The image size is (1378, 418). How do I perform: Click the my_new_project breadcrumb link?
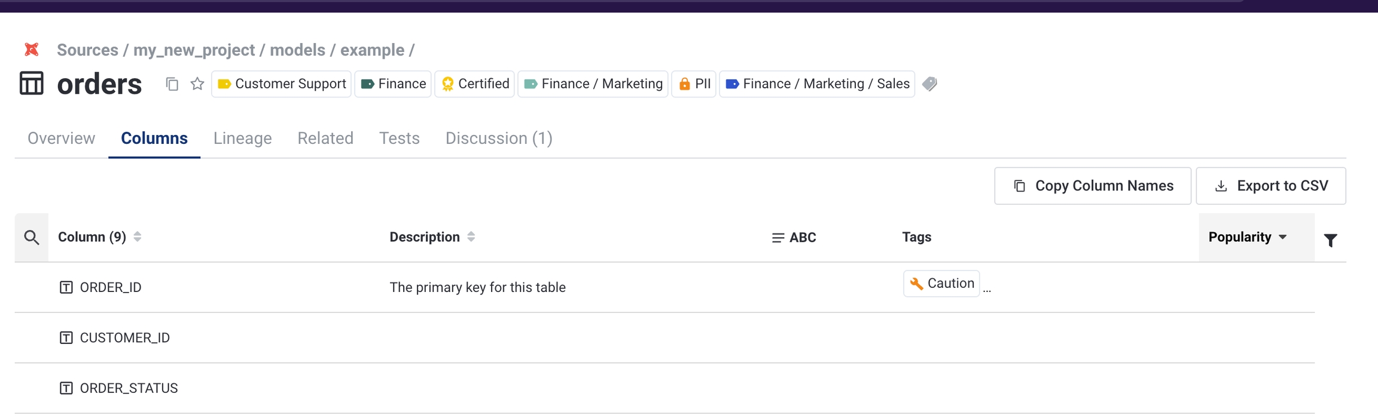pos(194,50)
